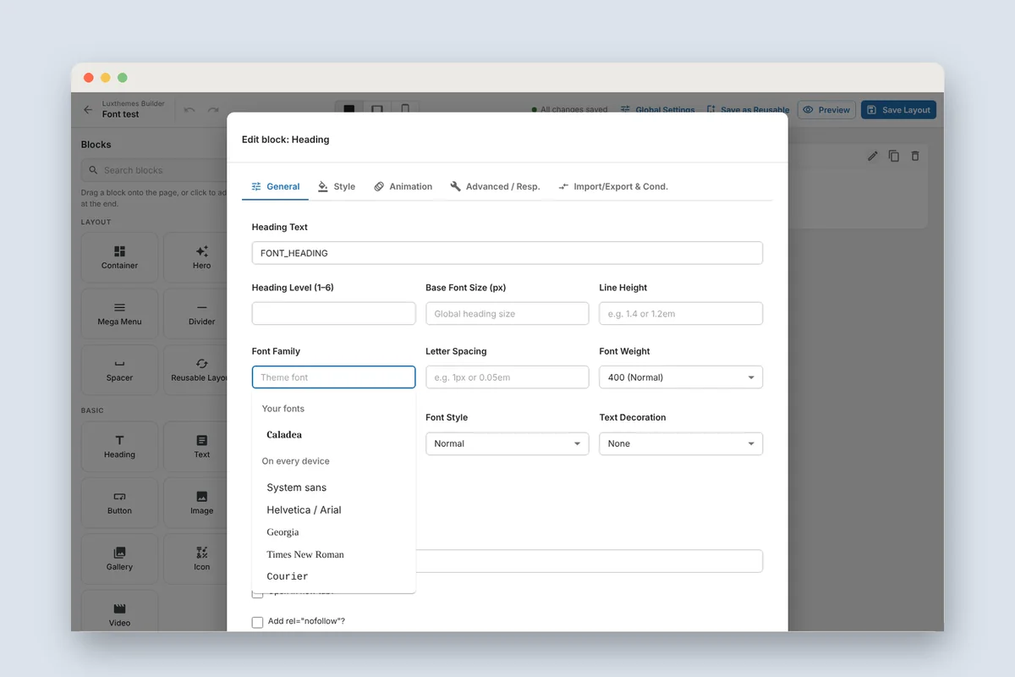Click the Letter Spacing field
The height and width of the screenshot is (677, 1015).
pyautogui.click(x=507, y=377)
